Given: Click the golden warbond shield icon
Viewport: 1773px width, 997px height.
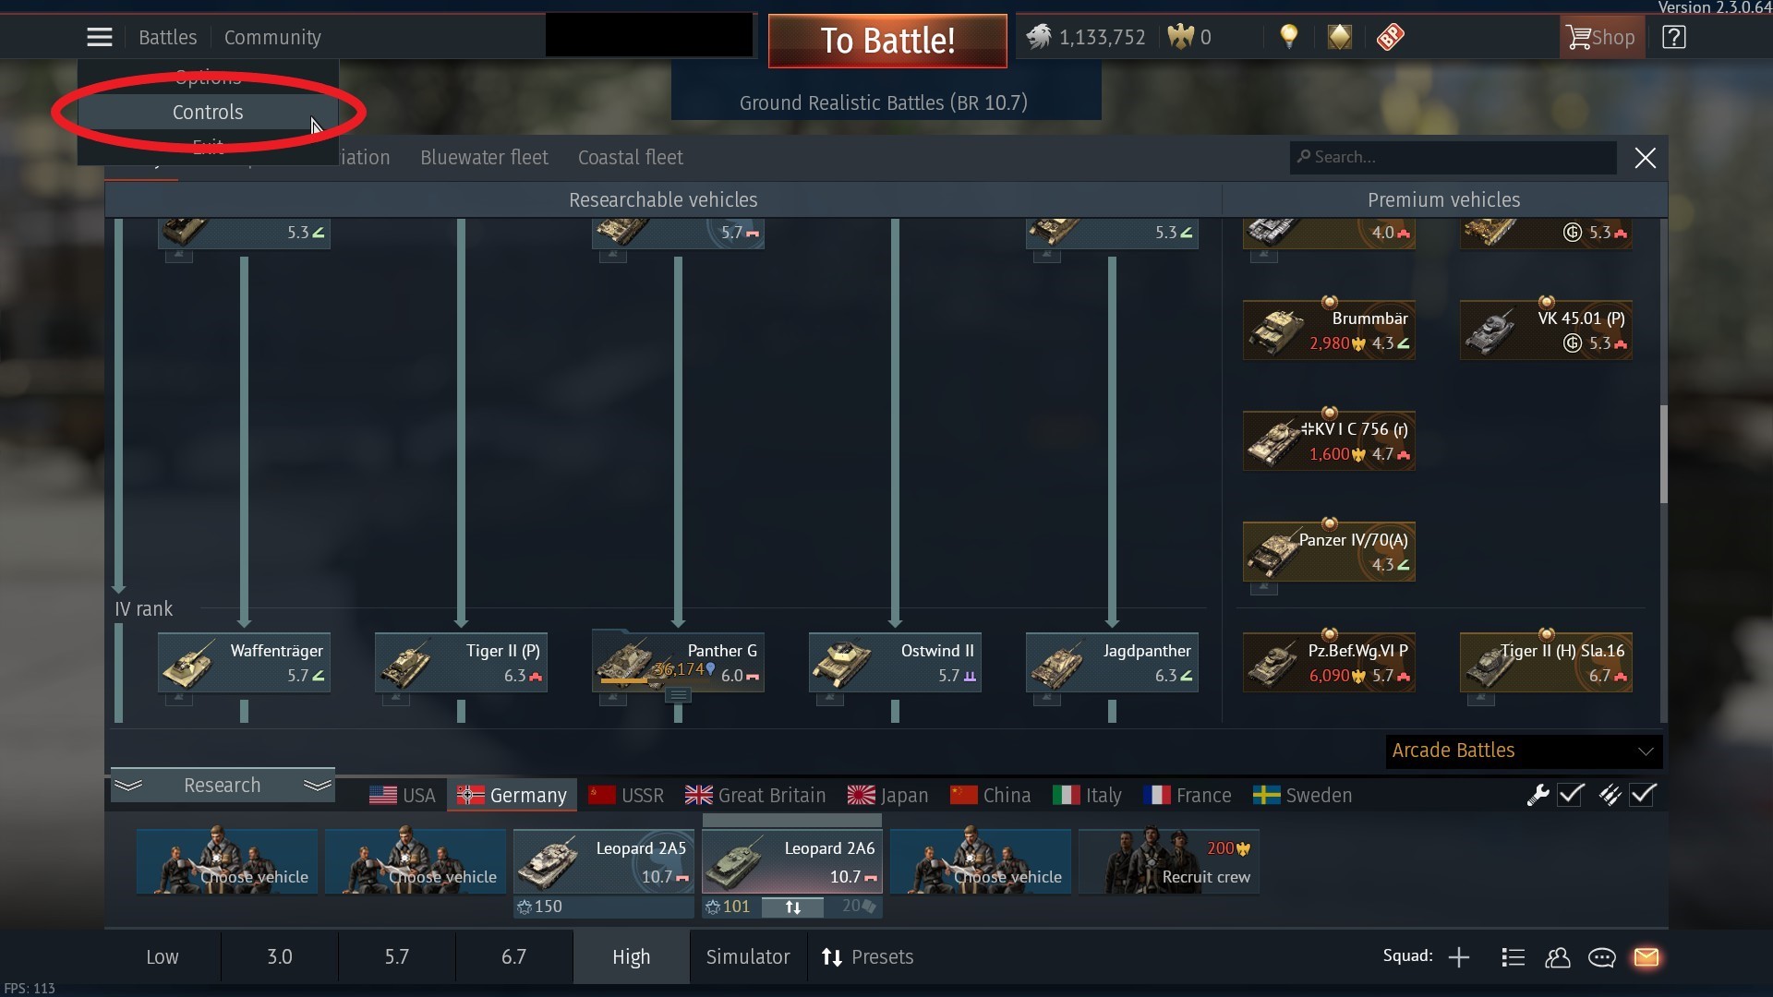Looking at the screenshot, I should (1340, 37).
